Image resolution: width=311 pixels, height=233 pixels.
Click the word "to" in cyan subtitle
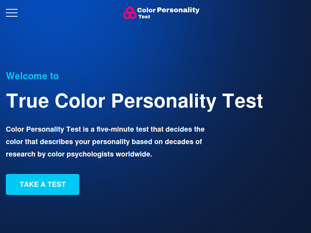click(54, 76)
